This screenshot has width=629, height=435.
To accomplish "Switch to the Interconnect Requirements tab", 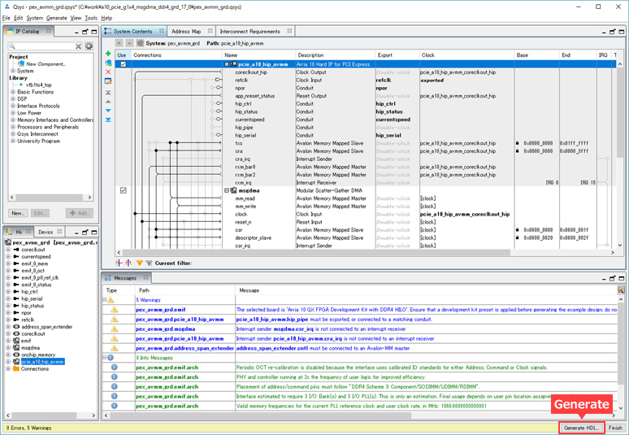I will click(250, 31).
